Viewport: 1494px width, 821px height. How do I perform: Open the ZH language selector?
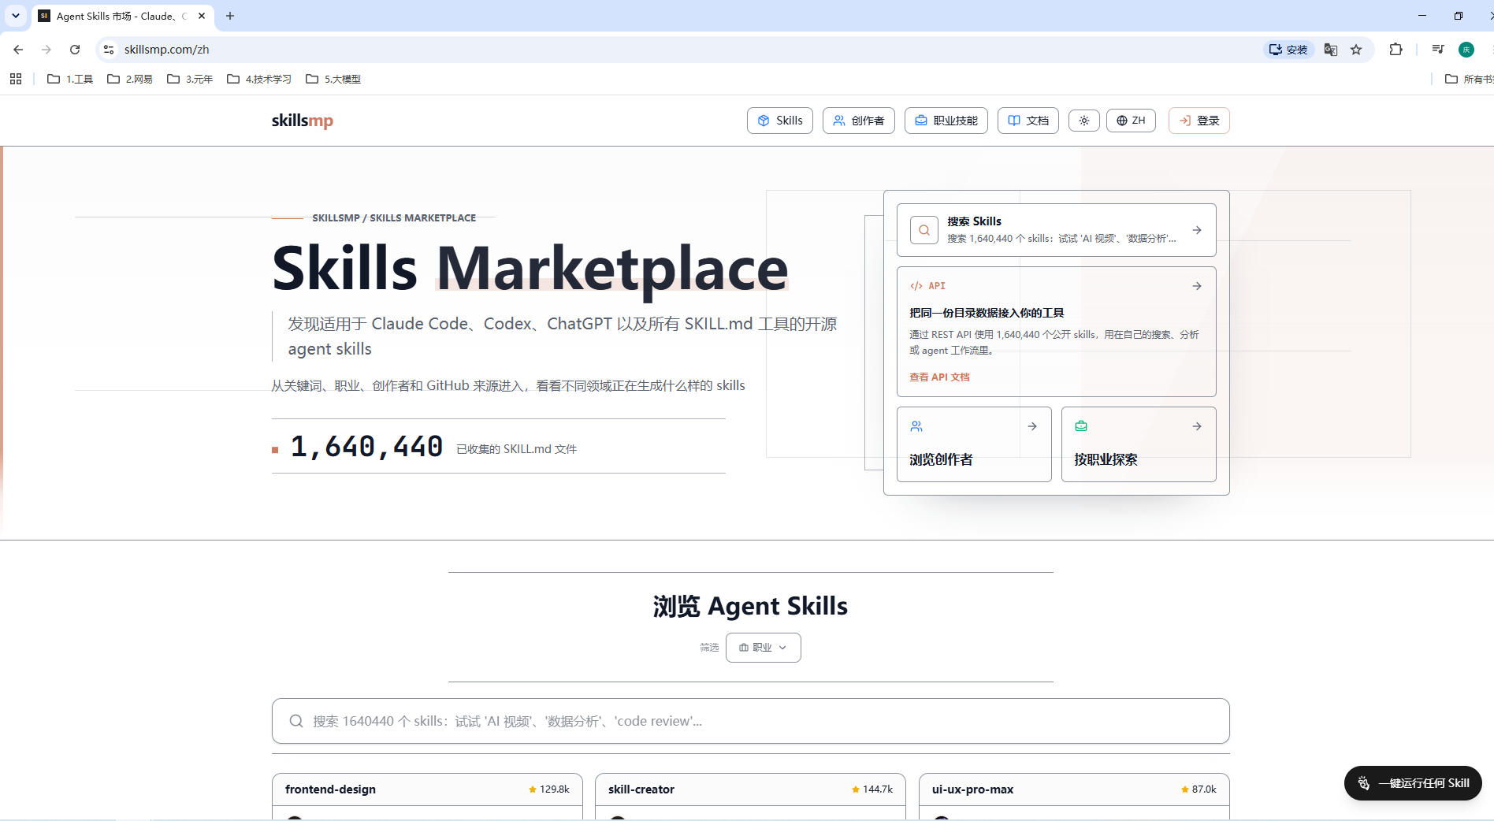pos(1131,121)
